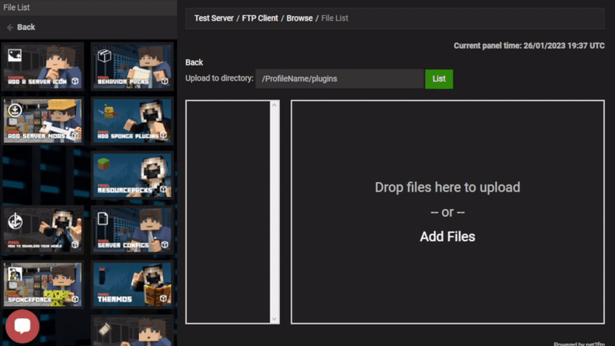Go to FTP Client breadcrumb
Viewport: 615px width, 346px height.
(x=260, y=18)
